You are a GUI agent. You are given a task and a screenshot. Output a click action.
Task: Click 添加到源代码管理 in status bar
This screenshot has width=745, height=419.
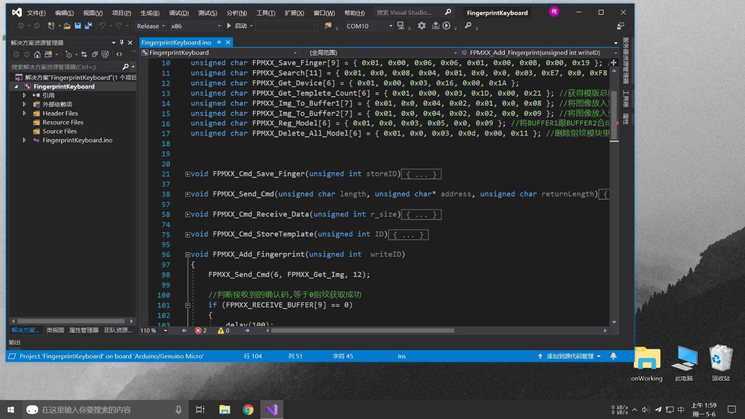570,356
